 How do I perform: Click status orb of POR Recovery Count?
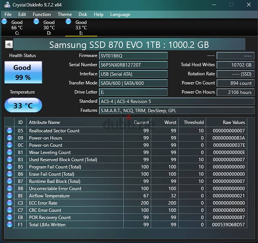(x=10, y=217)
